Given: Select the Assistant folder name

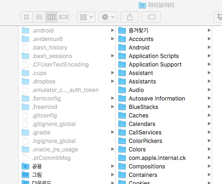Looking at the screenshot, I should click(x=141, y=73).
